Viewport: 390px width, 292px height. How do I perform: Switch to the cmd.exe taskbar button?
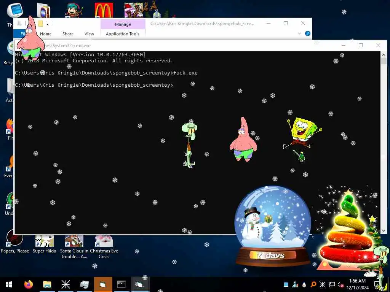click(x=121, y=284)
